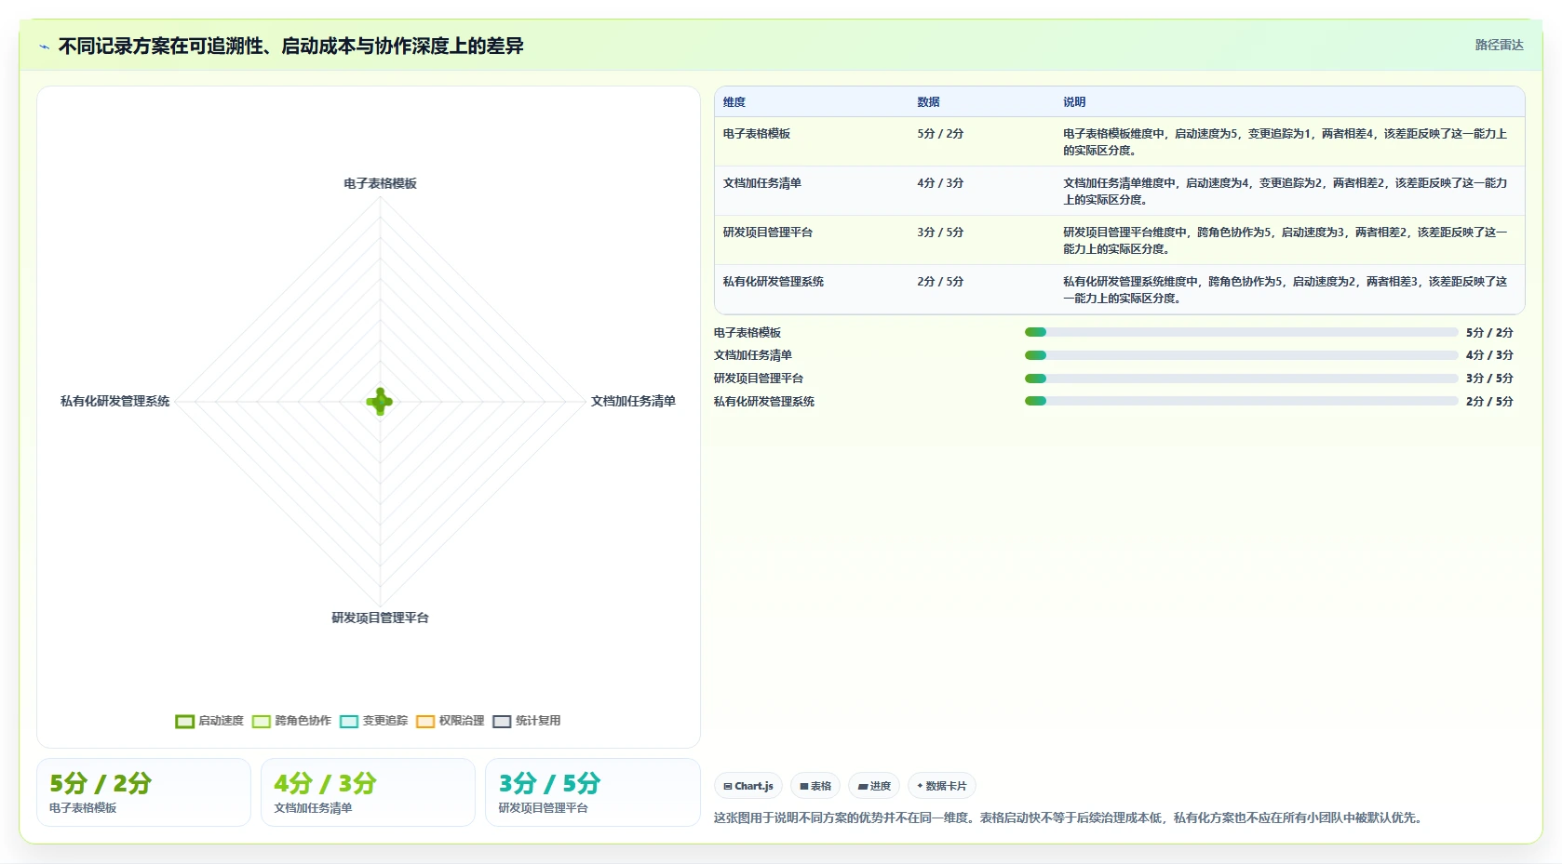Image resolution: width=1562 pixels, height=864 pixels.
Task: Click the 路径雷达 label in header
Action: (1499, 45)
